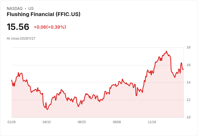Select the 01/28 date on x-axis
The height and width of the screenshot is (136, 198).
[12, 122]
